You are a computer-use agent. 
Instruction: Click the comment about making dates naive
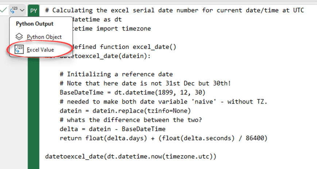pyautogui.click(x=163, y=101)
